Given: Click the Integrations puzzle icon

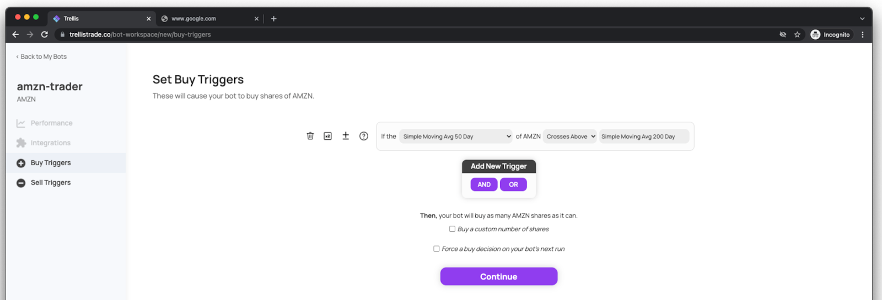Looking at the screenshot, I should pos(21,143).
